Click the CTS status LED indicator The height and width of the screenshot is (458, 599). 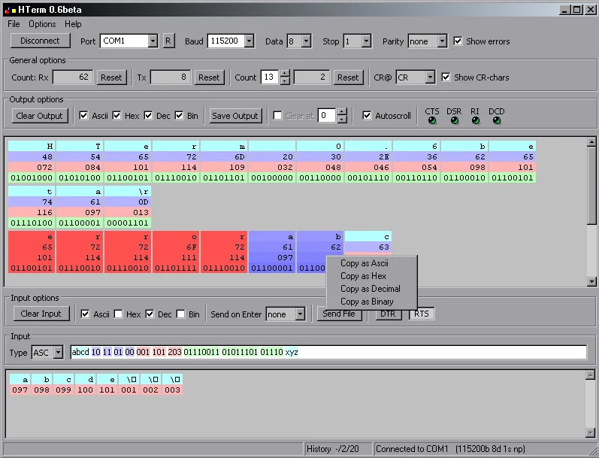click(x=432, y=120)
